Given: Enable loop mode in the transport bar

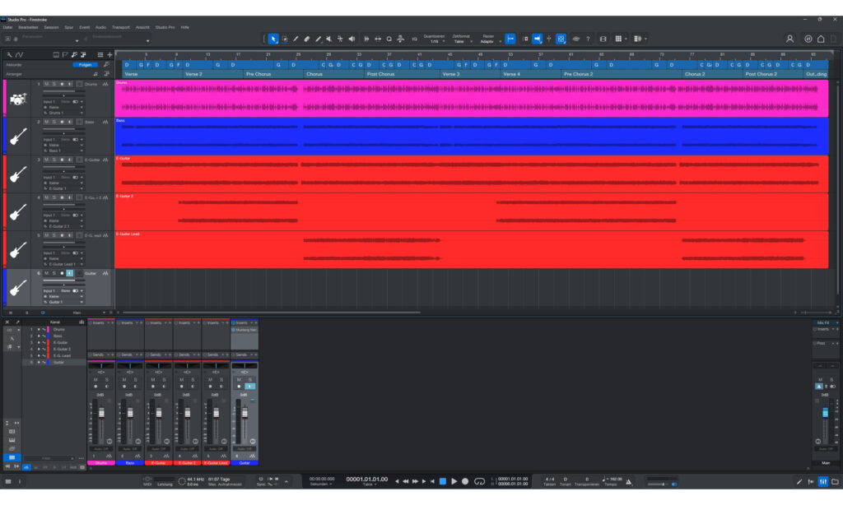Looking at the screenshot, I should (x=479, y=481).
